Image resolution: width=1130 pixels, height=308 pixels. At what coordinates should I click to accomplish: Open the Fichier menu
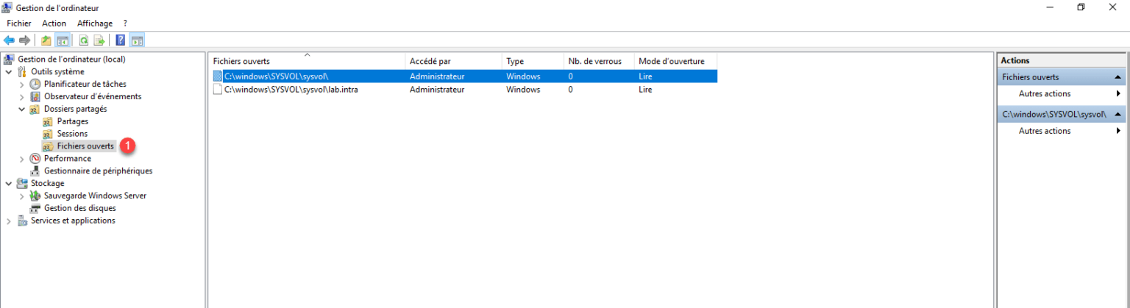point(18,24)
